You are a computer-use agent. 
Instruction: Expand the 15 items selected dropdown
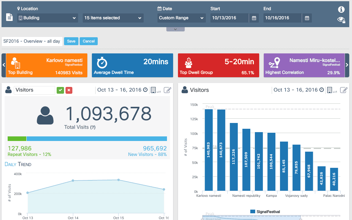point(113,18)
